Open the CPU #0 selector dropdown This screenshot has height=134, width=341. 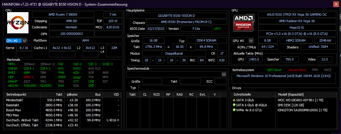click(24, 41)
